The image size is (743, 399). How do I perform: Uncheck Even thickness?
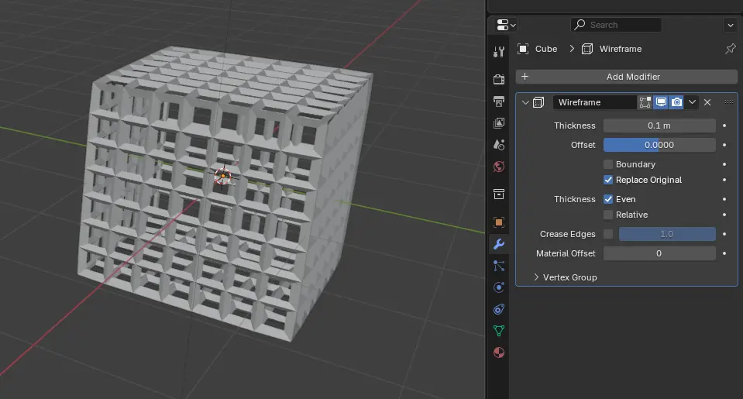(608, 200)
